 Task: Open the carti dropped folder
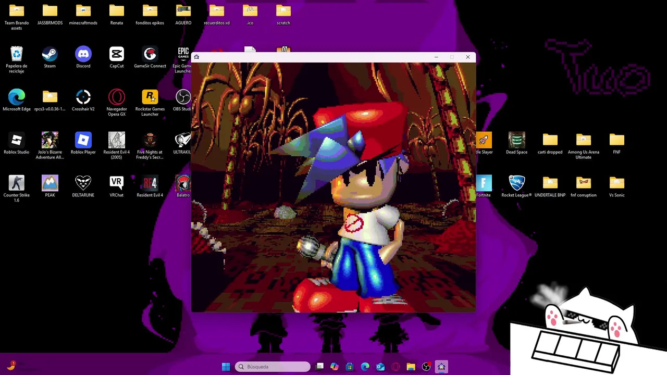pos(550,144)
